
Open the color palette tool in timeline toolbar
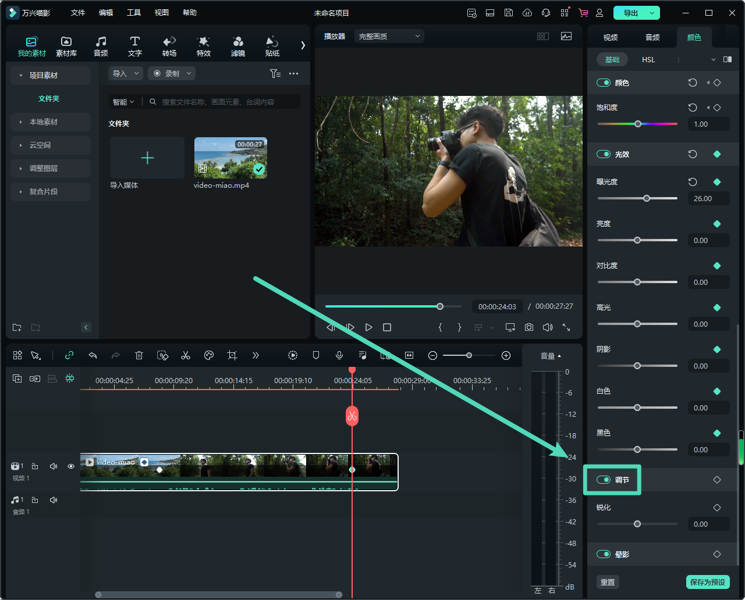209,355
